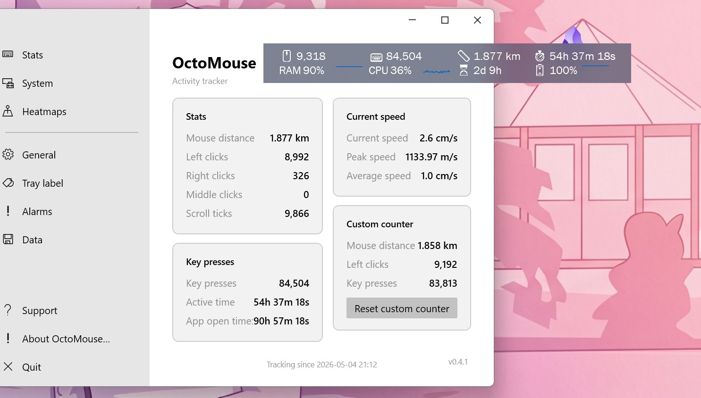701x398 pixels.
Task: Click the 2d 9h uptime in overlay
Action: coord(488,70)
